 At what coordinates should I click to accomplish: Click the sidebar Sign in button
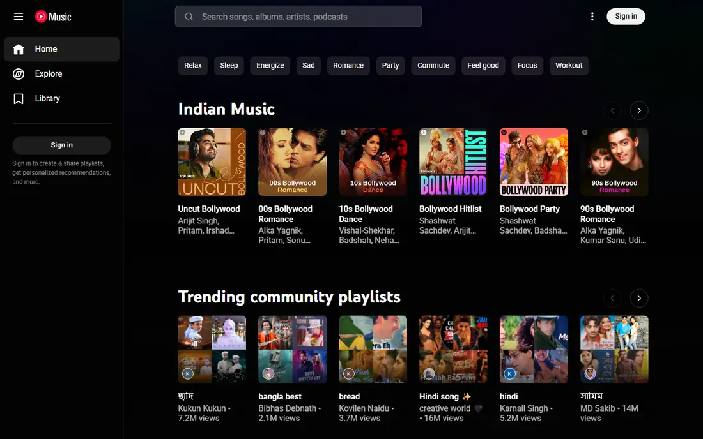coord(62,145)
